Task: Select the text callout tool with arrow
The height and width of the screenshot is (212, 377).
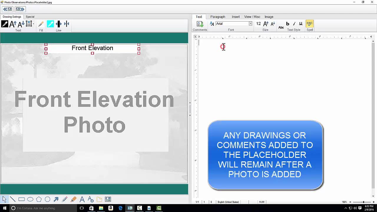Action: point(91,199)
